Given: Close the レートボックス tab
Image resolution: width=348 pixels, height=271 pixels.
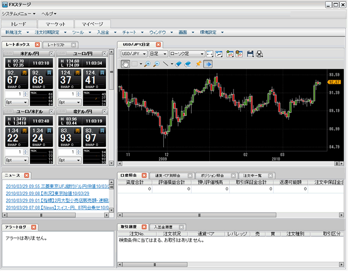Looking at the screenshot, I should [37, 45].
